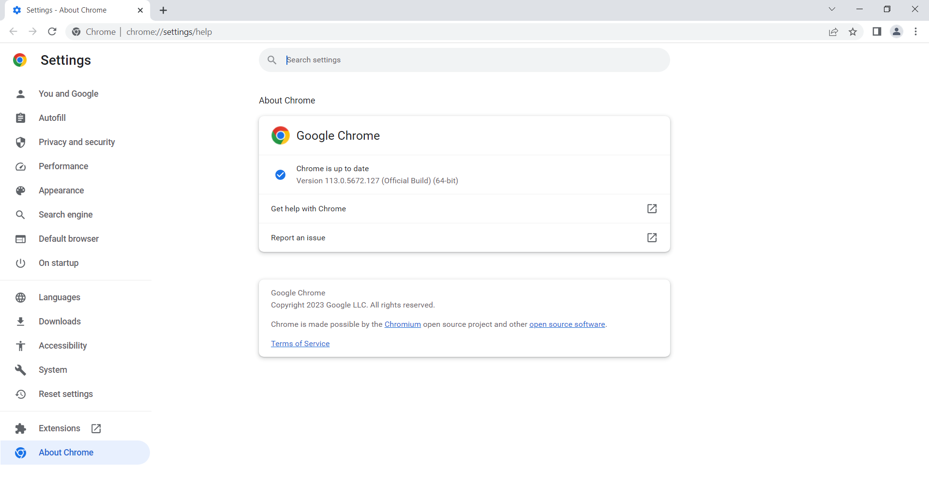The height and width of the screenshot is (498, 929).
Task: Open the Downloads settings section
Action: click(x=60, y=322)
